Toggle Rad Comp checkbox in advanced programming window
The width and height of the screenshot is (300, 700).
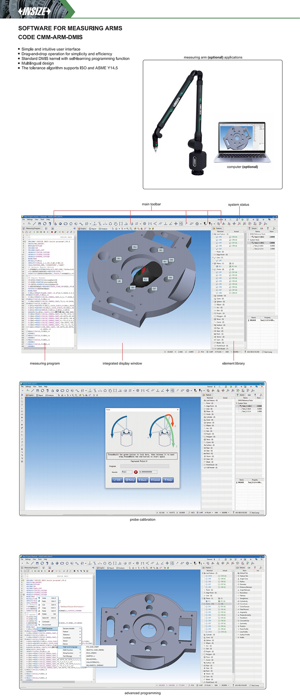(x=250, y=685)
